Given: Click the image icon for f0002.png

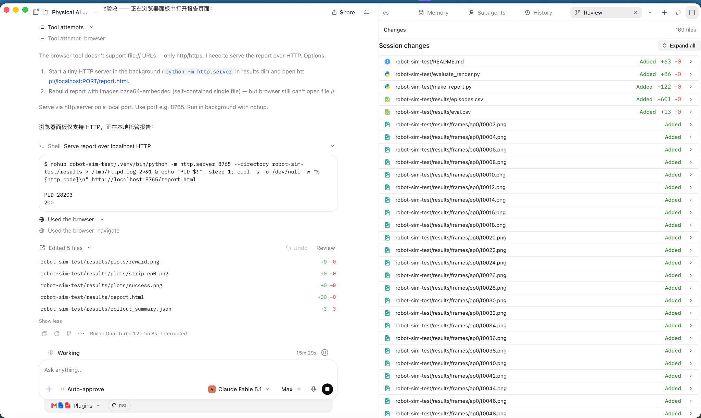Looking at the screenshot, I should (387, 125).
